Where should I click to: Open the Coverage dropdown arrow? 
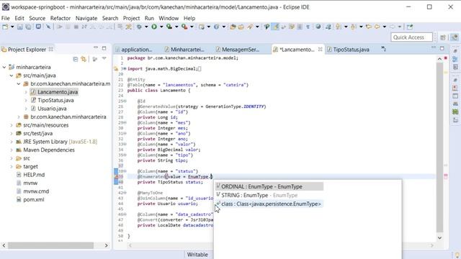pos(176,27)
